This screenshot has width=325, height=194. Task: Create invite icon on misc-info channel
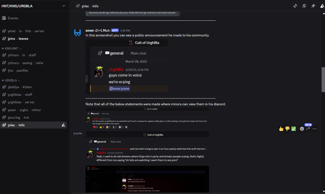pyautogui.click(x=63, y=125)
